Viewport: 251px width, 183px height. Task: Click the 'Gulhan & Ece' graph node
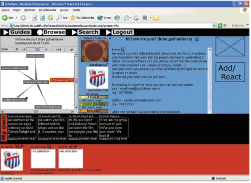pos(35,56)
